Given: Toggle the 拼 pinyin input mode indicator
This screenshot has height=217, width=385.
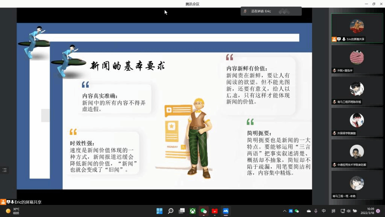Looking at the screenshot, I should [333, 211].
